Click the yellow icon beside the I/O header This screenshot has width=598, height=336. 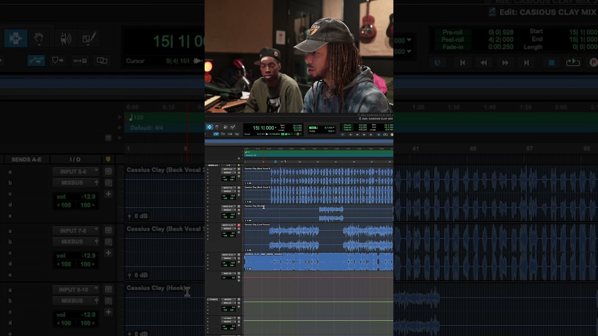pos(239,165)
